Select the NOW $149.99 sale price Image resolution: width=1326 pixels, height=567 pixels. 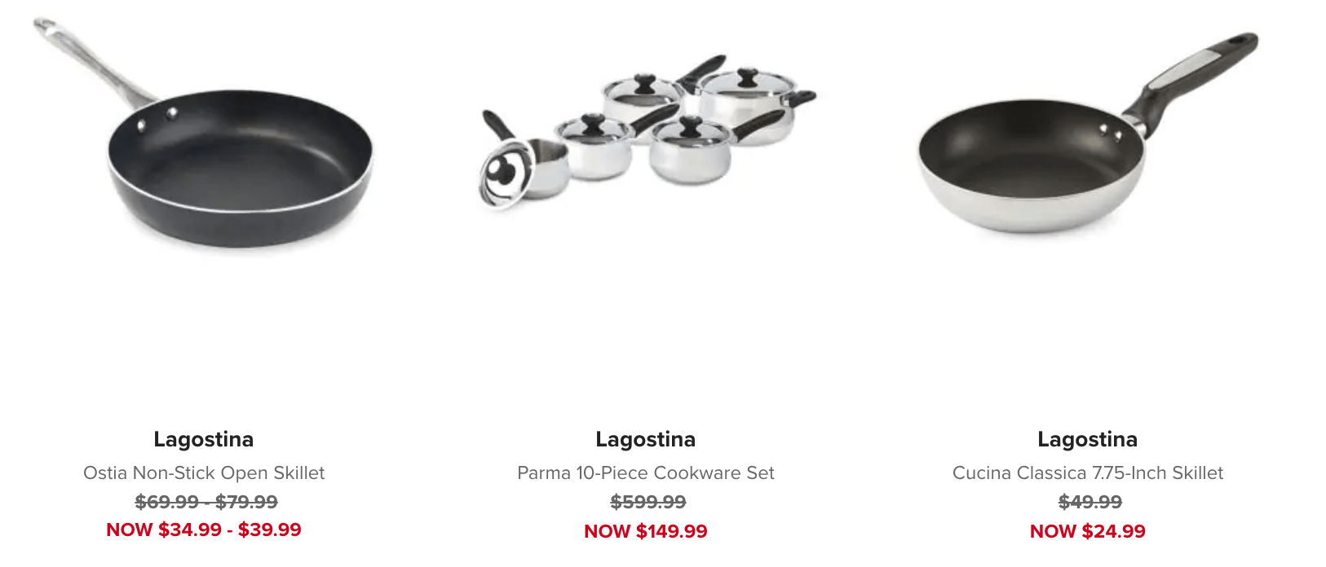(x=646, y=531)
